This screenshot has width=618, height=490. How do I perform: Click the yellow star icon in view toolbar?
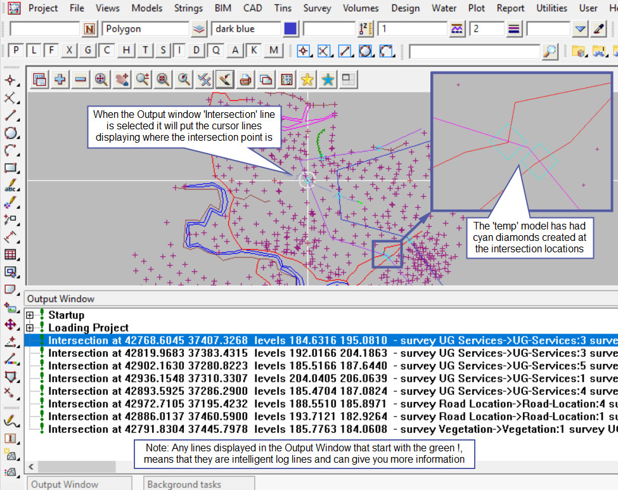pos(307,79)
